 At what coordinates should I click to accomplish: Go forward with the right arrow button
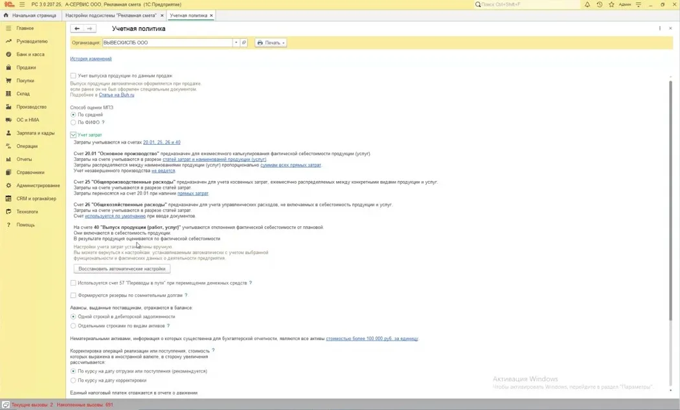click(89, 28)
